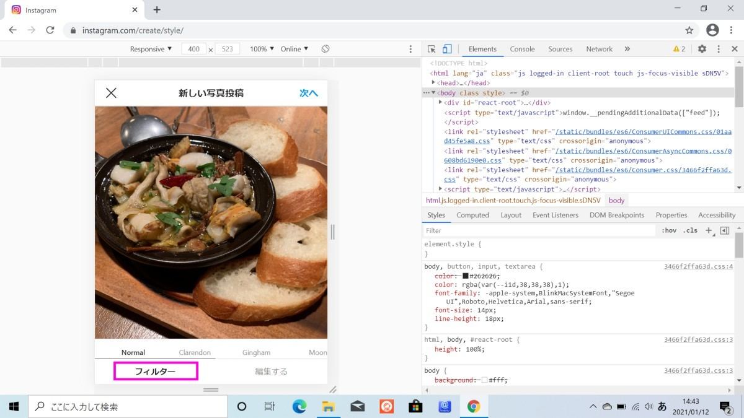Viewport: 744px width, 418px height.
Task: Expand the head element node
Action: click(x=434, y=82)
